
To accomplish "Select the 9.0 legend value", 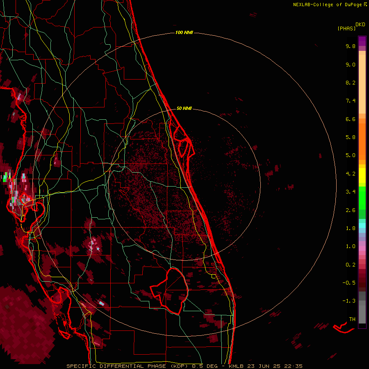I will [x=351, y=64].
